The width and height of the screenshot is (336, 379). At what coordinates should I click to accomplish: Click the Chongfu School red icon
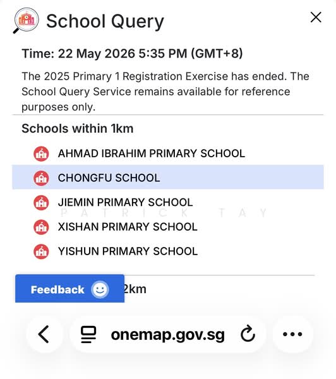pyautogui.click(x=41, y=178)
